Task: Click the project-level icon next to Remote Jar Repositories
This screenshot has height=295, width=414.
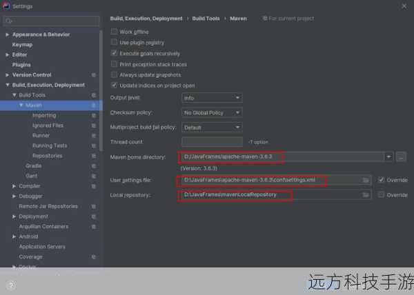Action: tap(93, 206)
